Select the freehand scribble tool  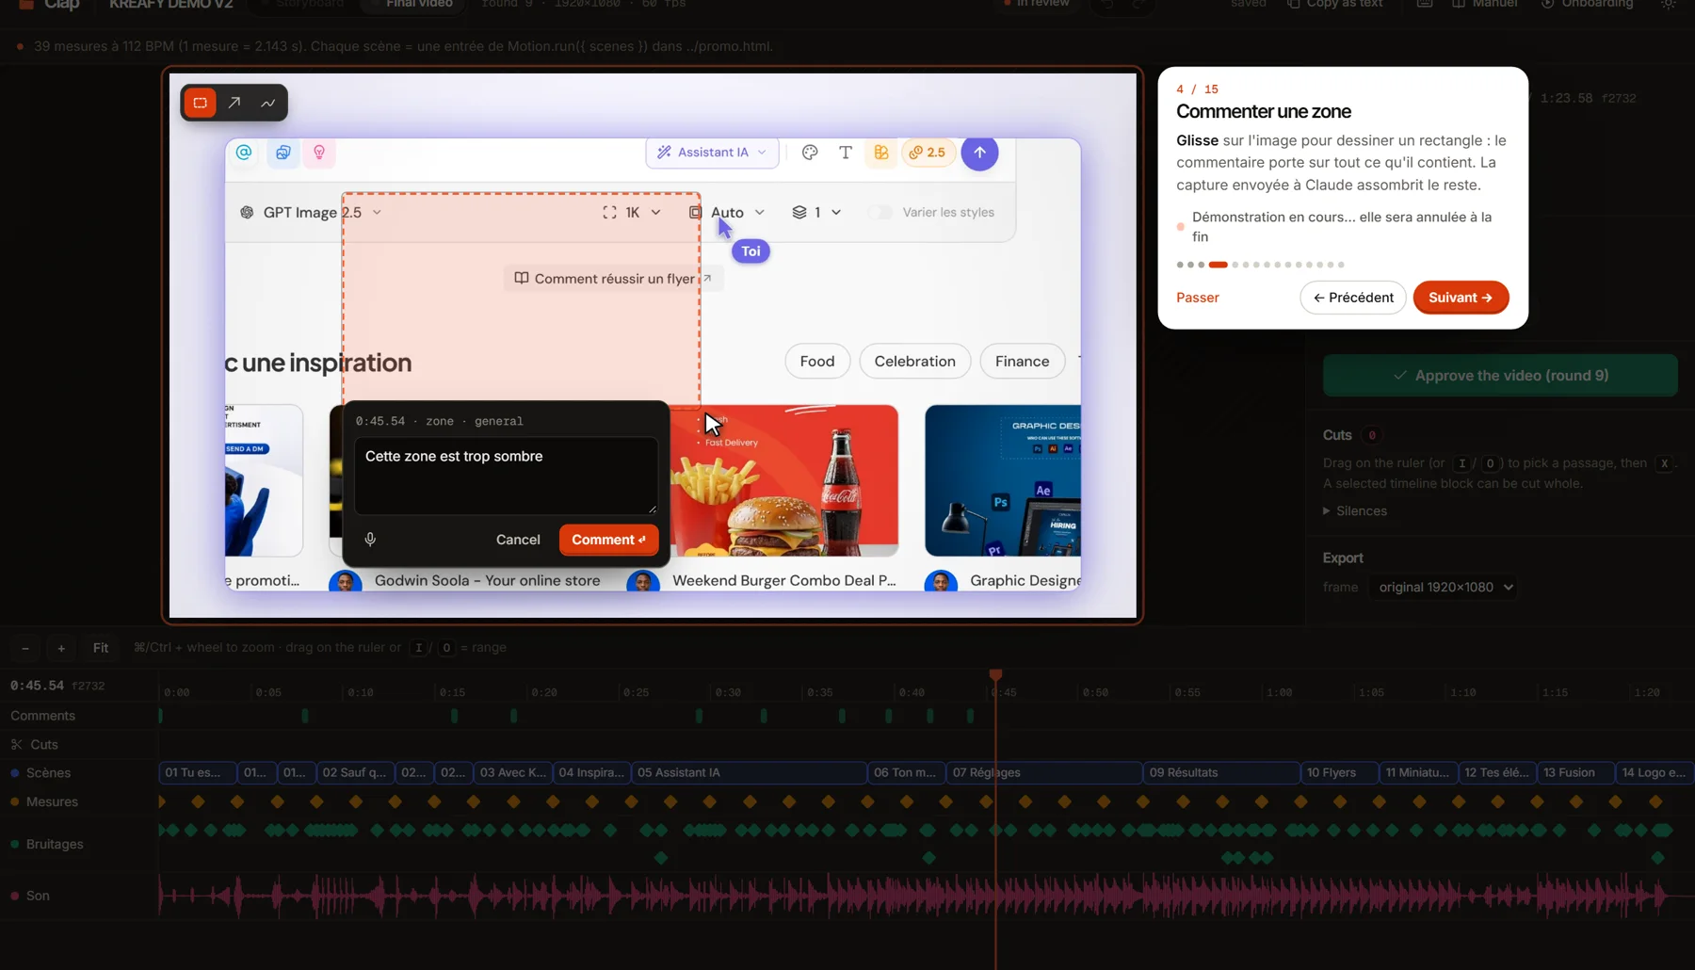point(268,103)
